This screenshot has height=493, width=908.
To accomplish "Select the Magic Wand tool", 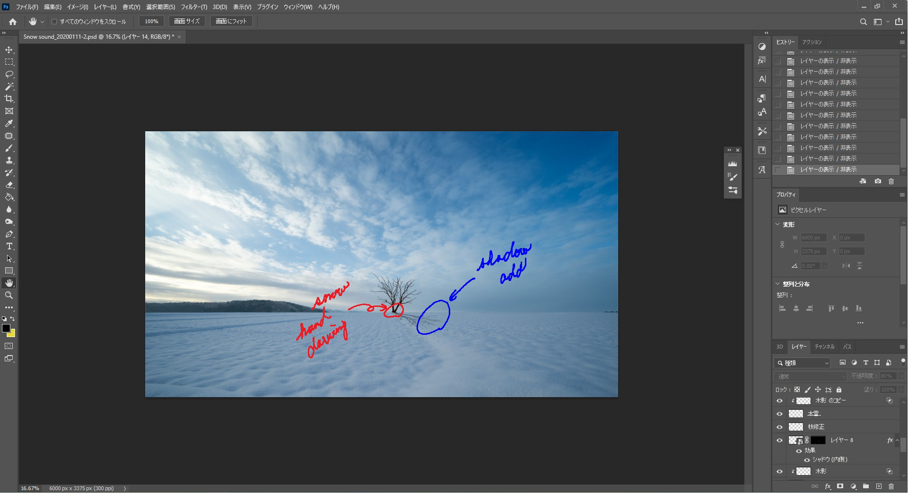I will coord(9,87).
